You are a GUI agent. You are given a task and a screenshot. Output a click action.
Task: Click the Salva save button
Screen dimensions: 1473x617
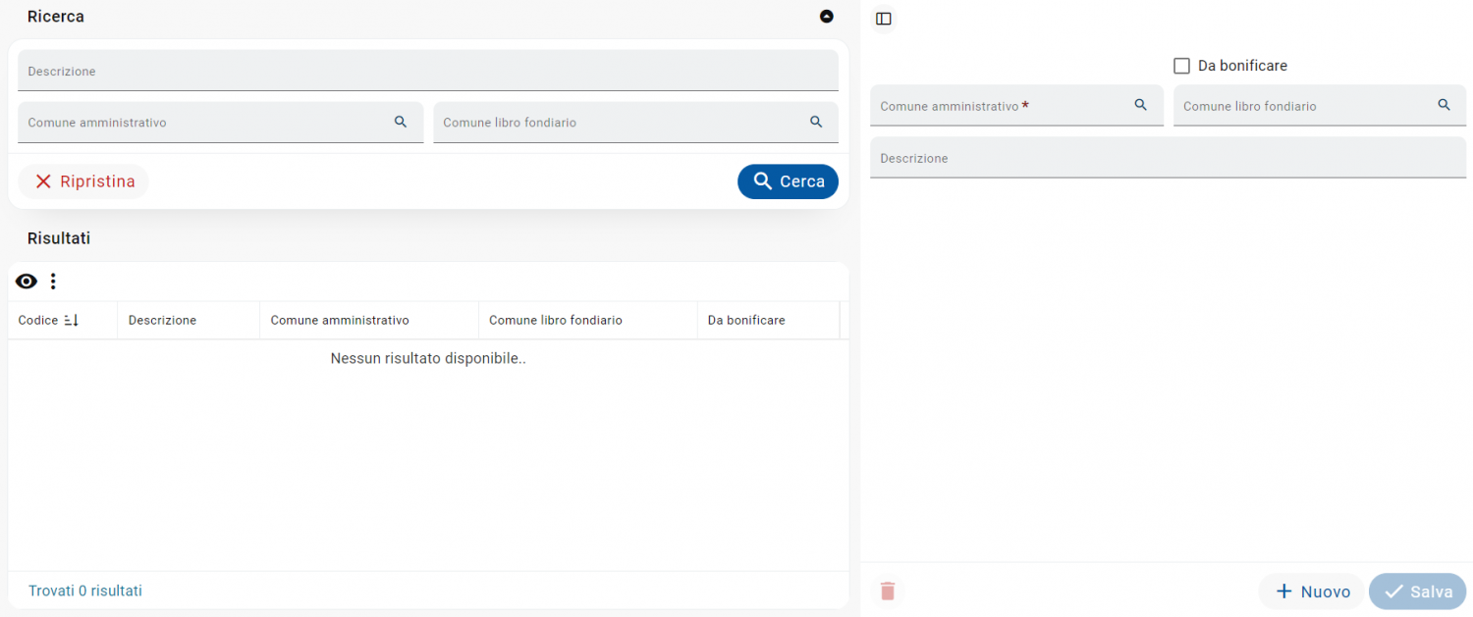(x=1418, y=591)
